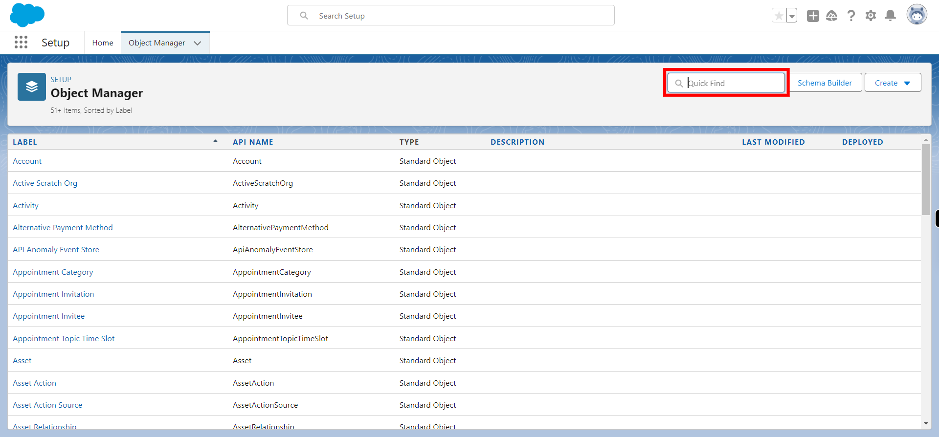This screenshot has width=939, height=437.
Task: Open the Help question mark icon
Action: point(851,16)
